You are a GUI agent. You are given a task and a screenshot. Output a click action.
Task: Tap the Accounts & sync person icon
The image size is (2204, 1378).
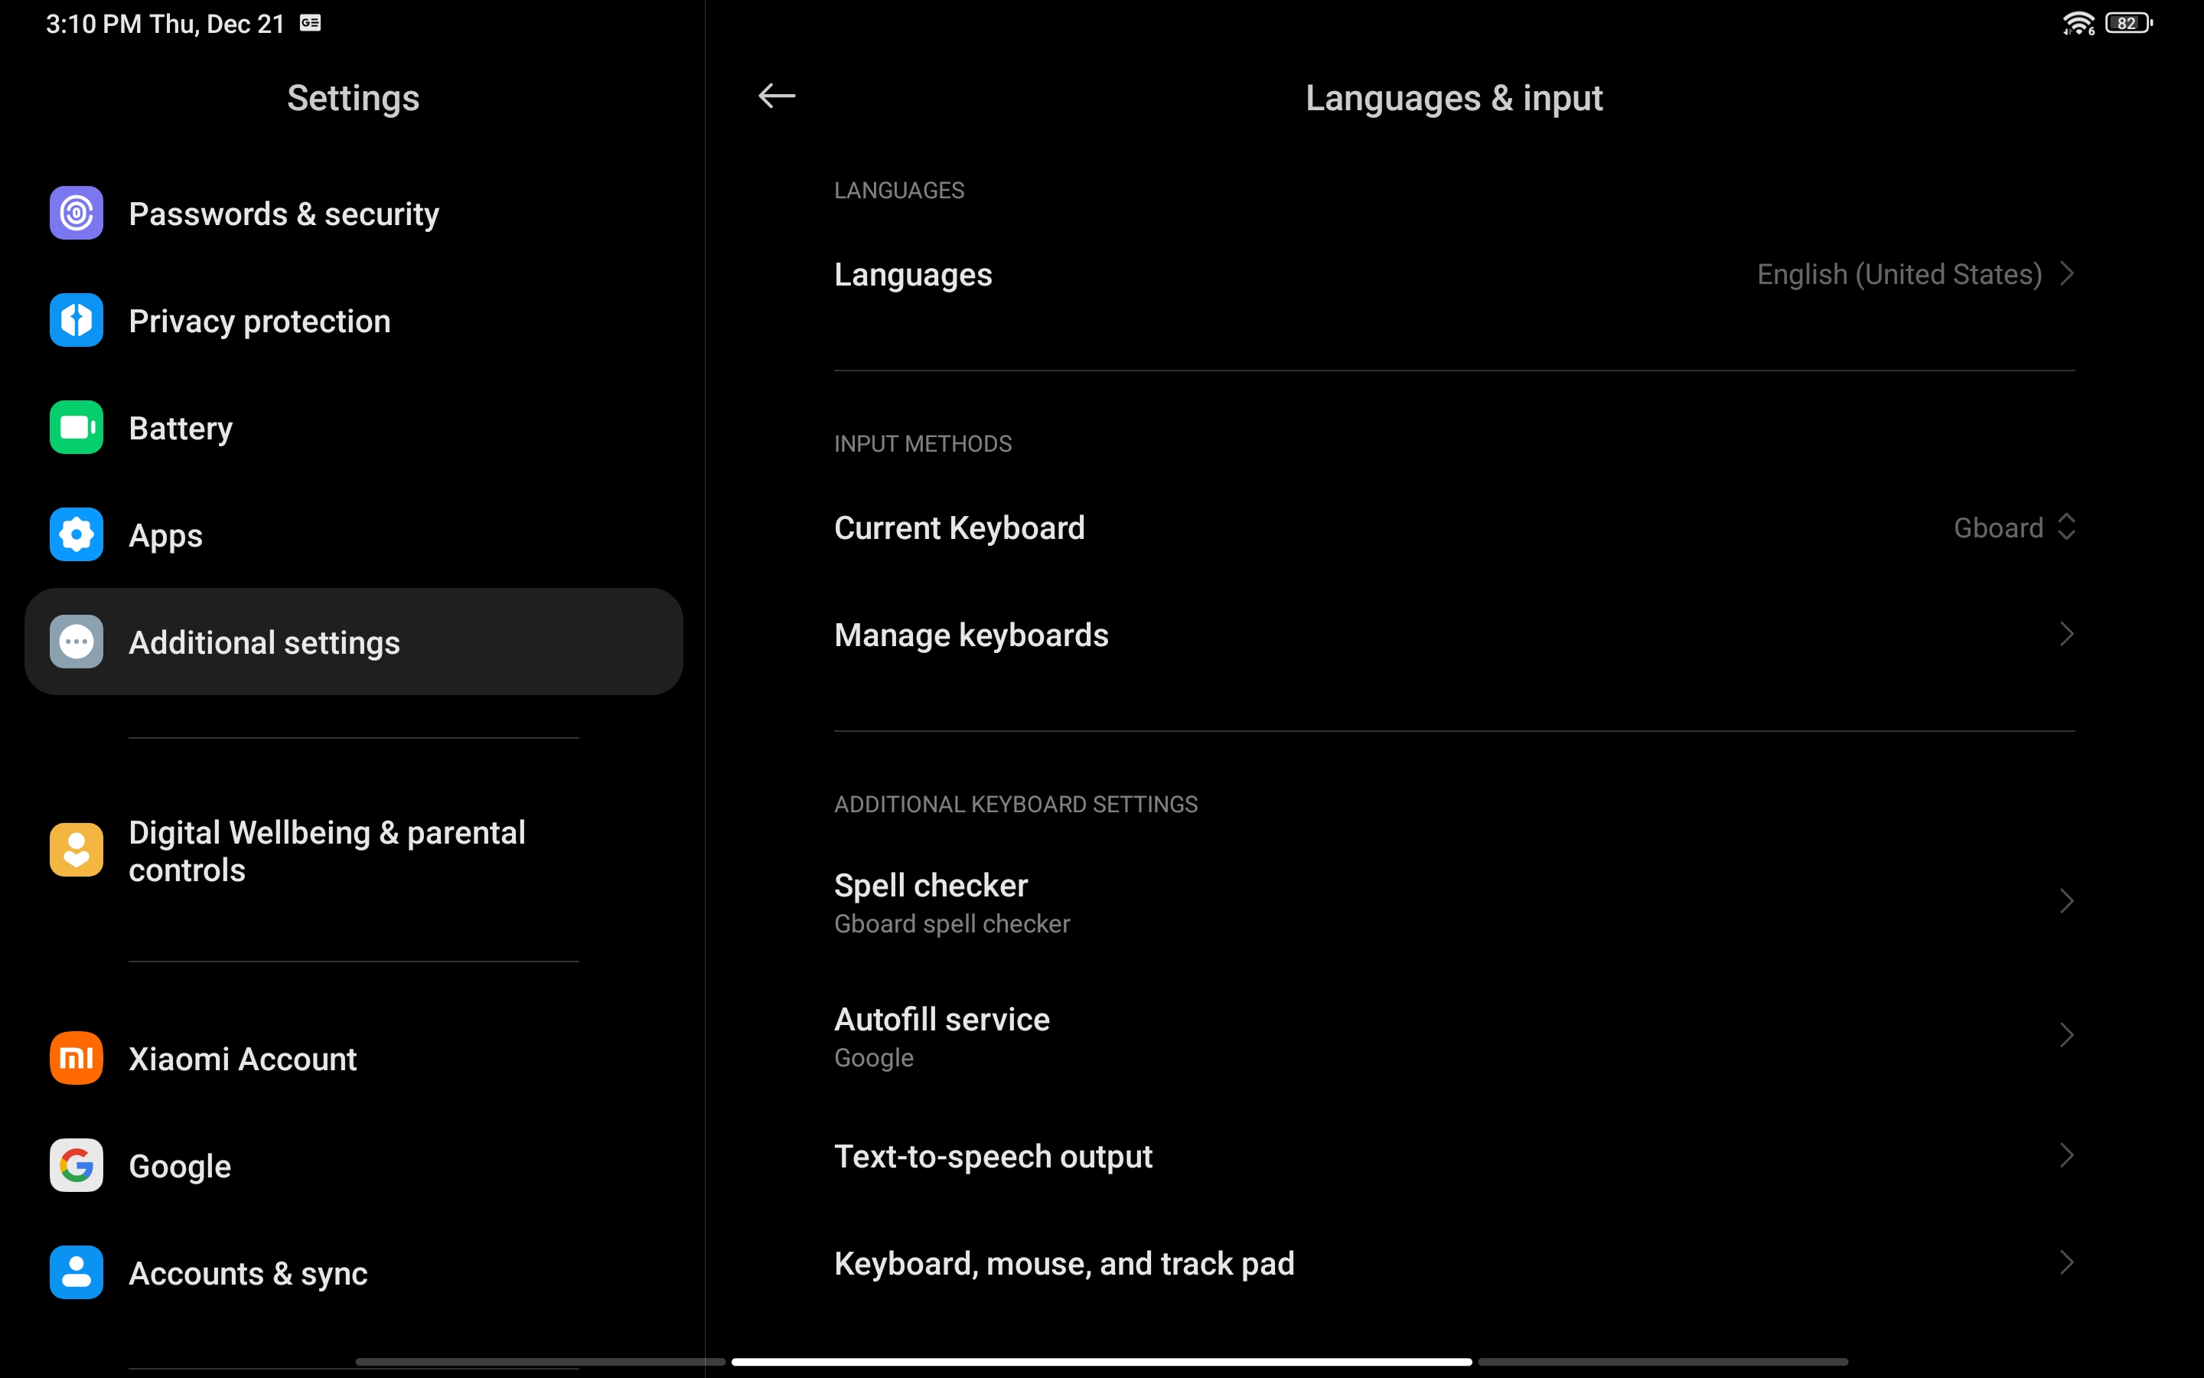(x=77, y=1272)
